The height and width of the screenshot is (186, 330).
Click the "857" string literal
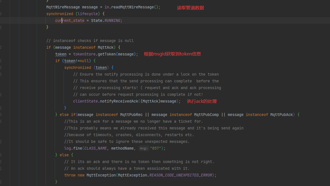pyautogui.click(x=155, y=148)
